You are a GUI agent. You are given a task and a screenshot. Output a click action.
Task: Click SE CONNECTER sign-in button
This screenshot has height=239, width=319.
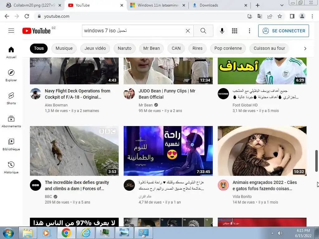pyautogui.click(x=283, y=31)
